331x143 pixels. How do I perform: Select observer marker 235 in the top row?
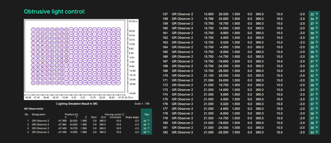click(118, 29)
